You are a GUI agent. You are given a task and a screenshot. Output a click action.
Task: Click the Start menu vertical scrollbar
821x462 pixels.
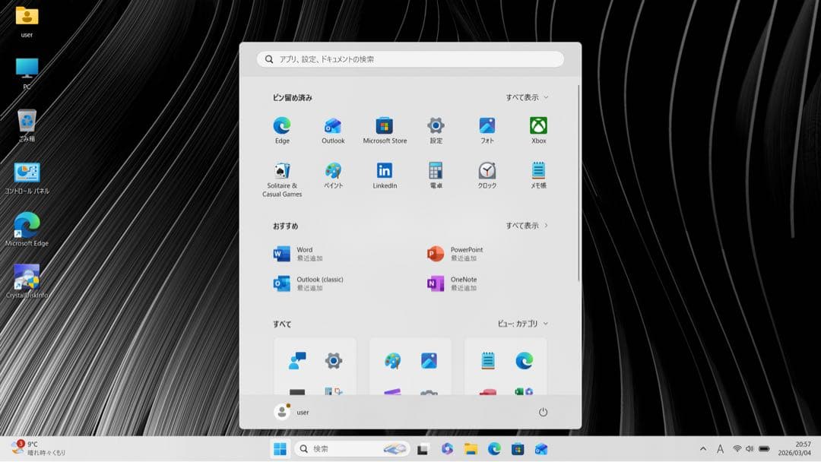point(579,183)
